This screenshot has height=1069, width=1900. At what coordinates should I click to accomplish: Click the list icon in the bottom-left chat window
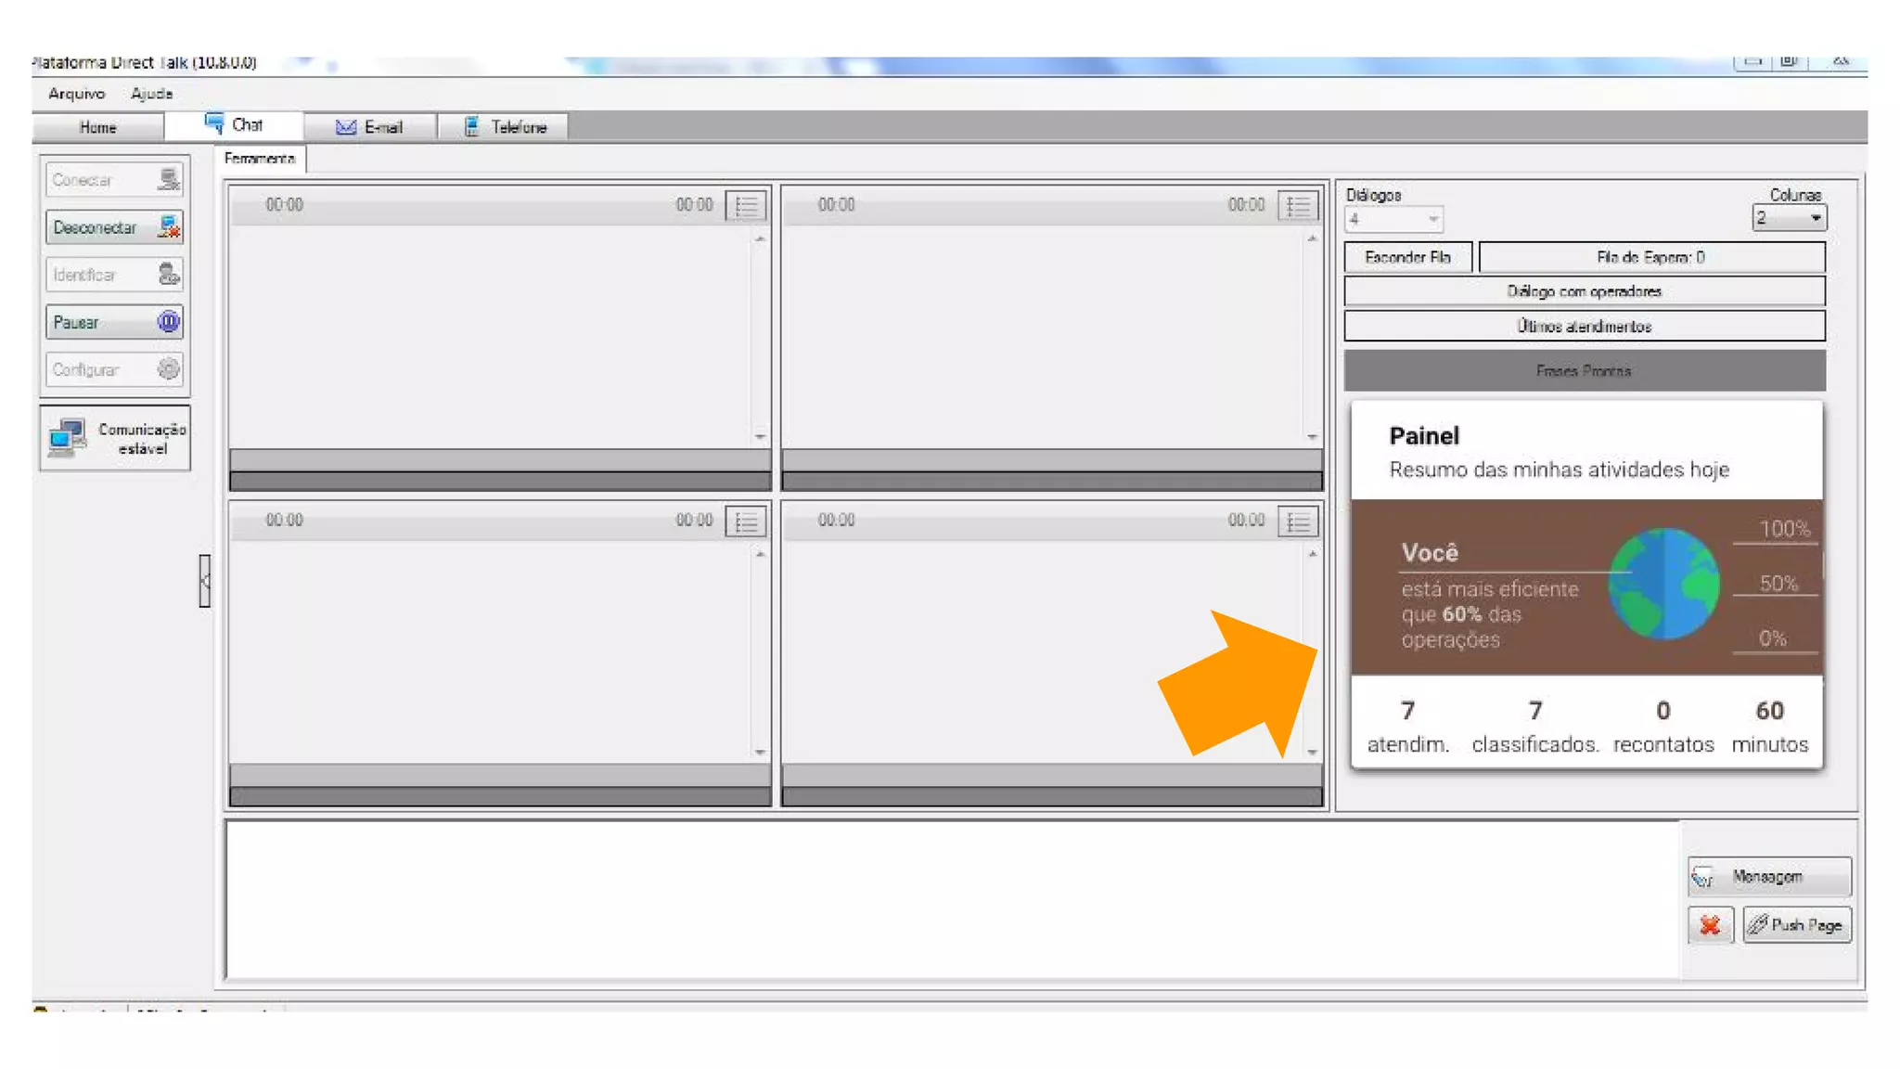click(746, 522)
